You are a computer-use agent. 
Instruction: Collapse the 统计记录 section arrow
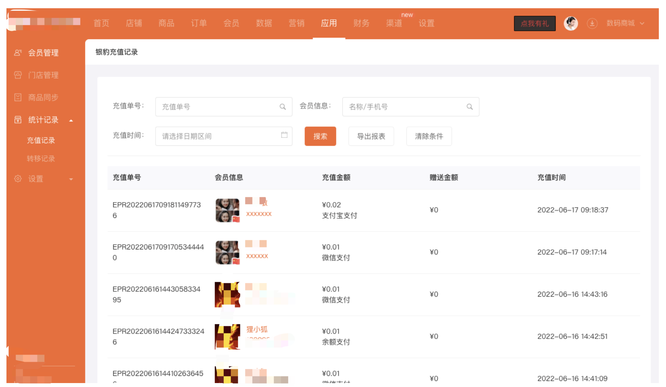click(71, 120)
